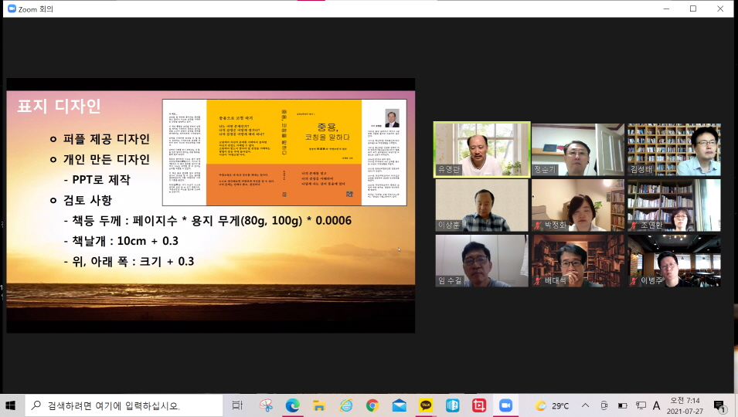Viewport: 738px width, 417px height.
Task: Select 박정화's muted video tile
Action: (x=577, y=205)
